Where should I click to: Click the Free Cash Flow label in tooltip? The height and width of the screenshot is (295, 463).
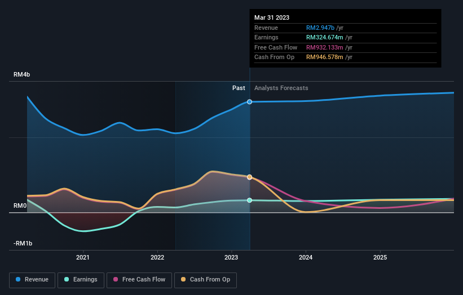point(276,47)
